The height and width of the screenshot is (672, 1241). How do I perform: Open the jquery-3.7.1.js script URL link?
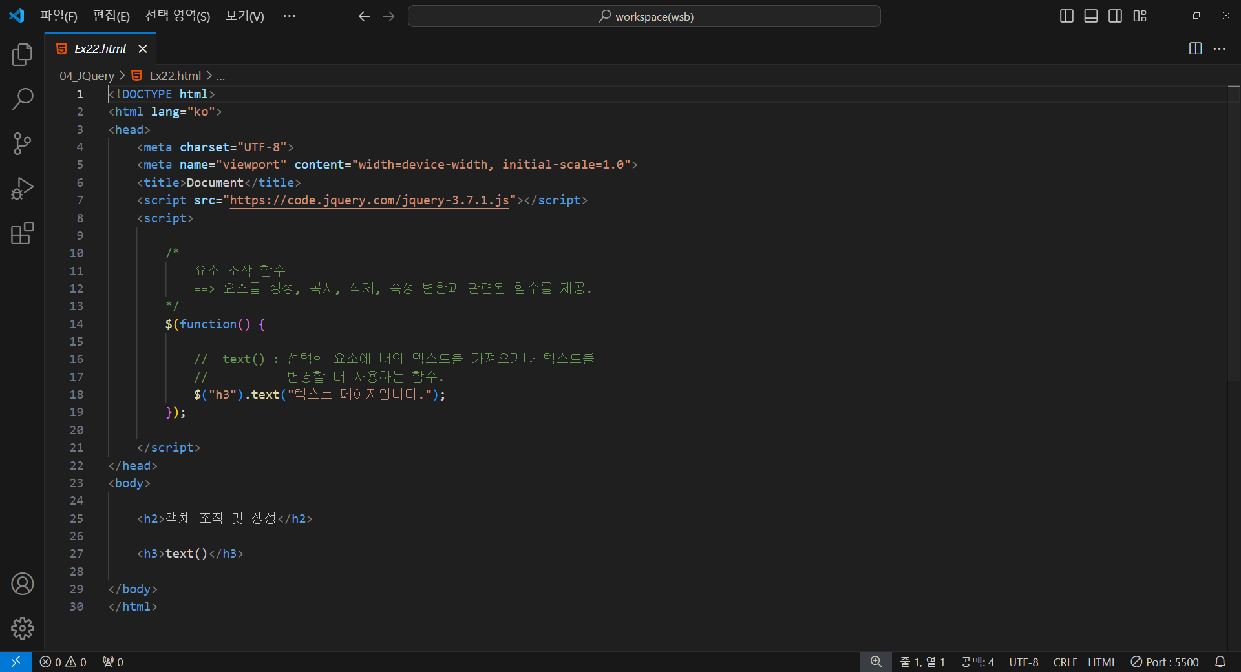tap(369, 200)
